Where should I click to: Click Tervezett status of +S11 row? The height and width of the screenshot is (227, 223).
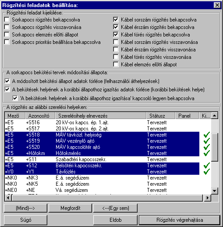(157, 159)
